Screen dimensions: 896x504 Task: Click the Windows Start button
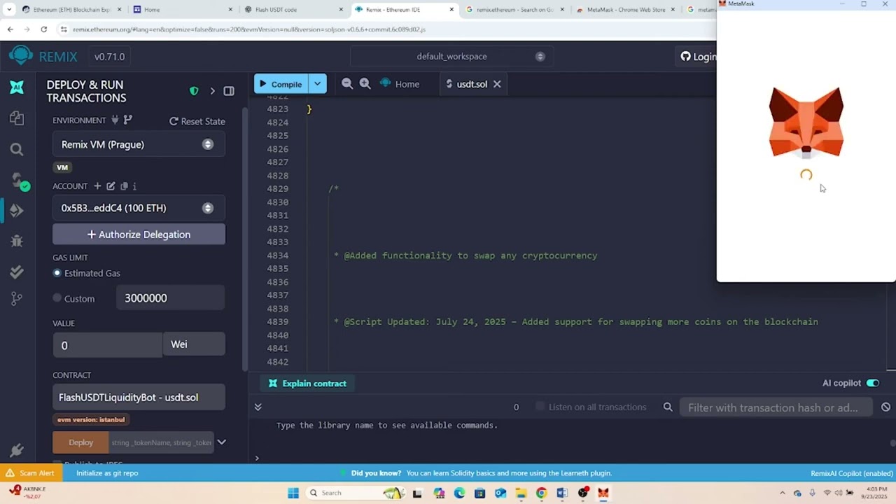tap(293, 493)
